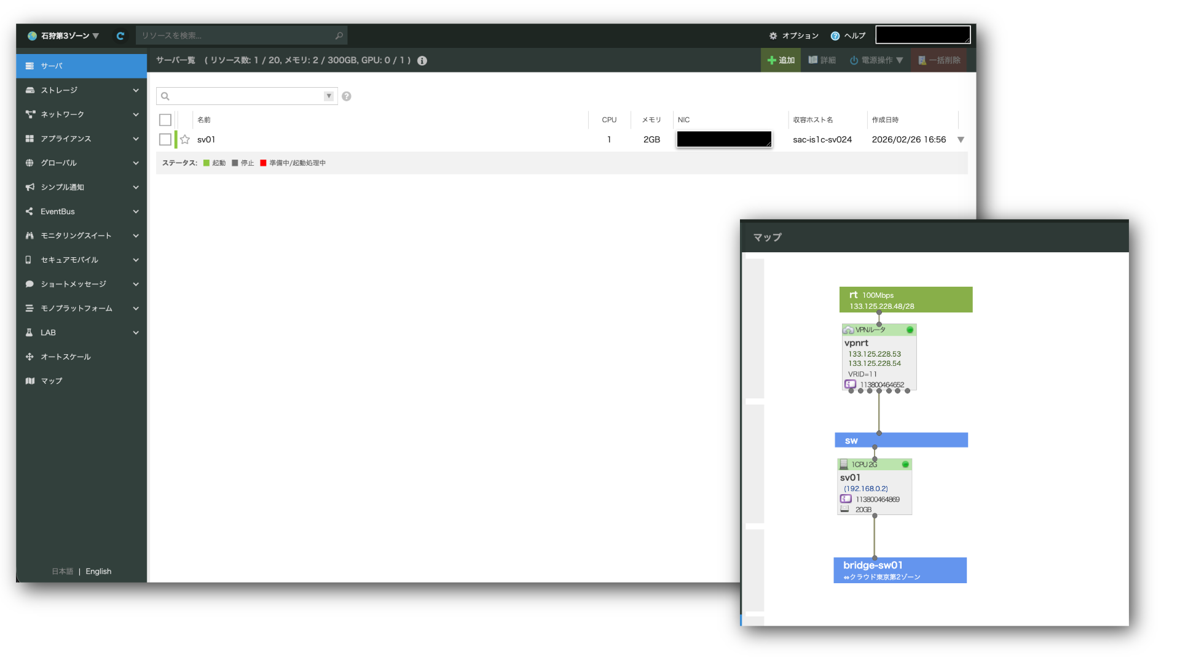Star the sv01 server as favorite
This screenshot has width=1180, height=663.
tap(185, 139)
